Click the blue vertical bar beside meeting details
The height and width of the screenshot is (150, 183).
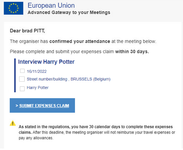pyautogui.click(x=15, y=75)
